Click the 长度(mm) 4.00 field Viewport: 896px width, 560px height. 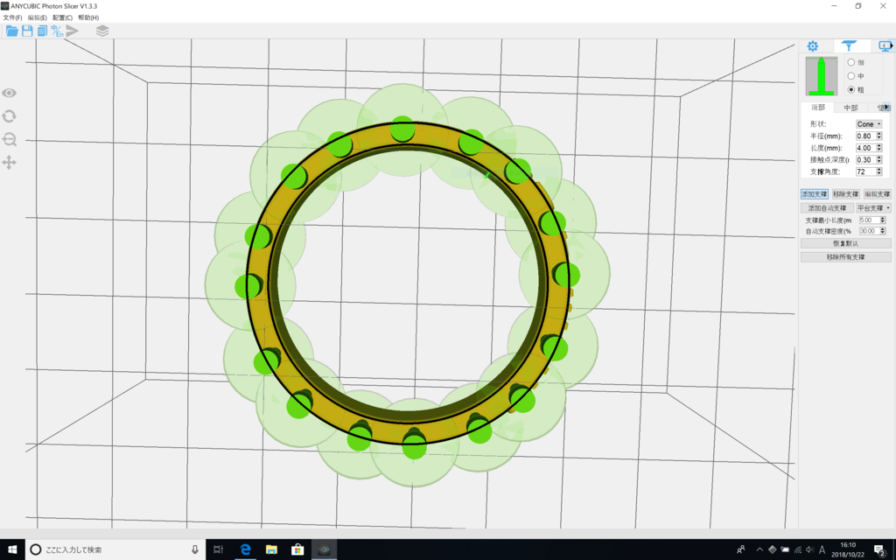point(864,148)
